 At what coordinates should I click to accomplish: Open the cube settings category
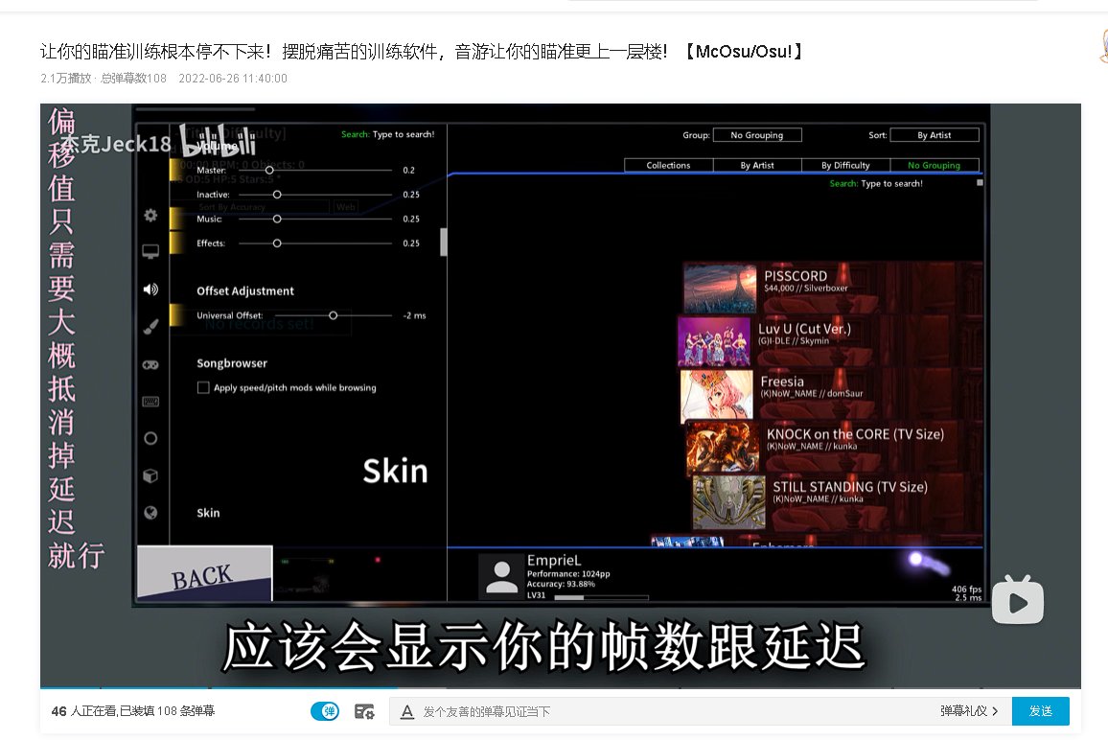(x=150, y=475)
